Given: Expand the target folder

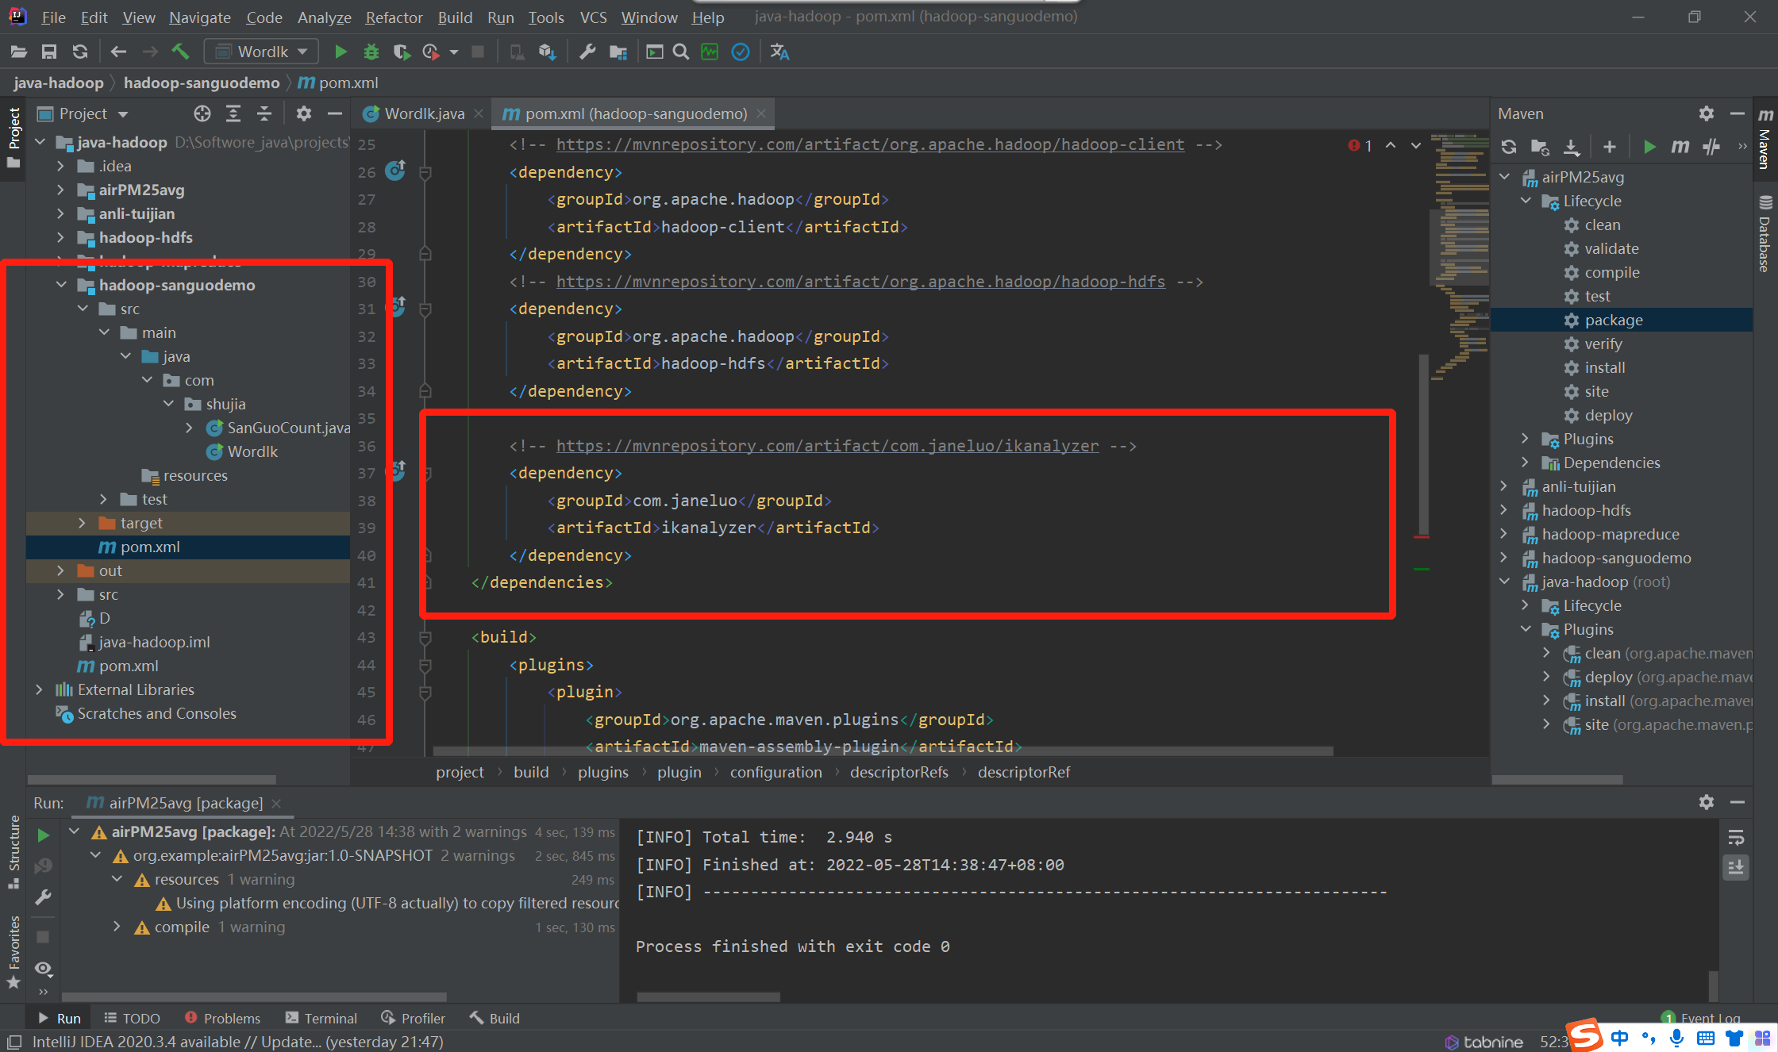Looking at the screenshot, I should [x=82, y=524].
